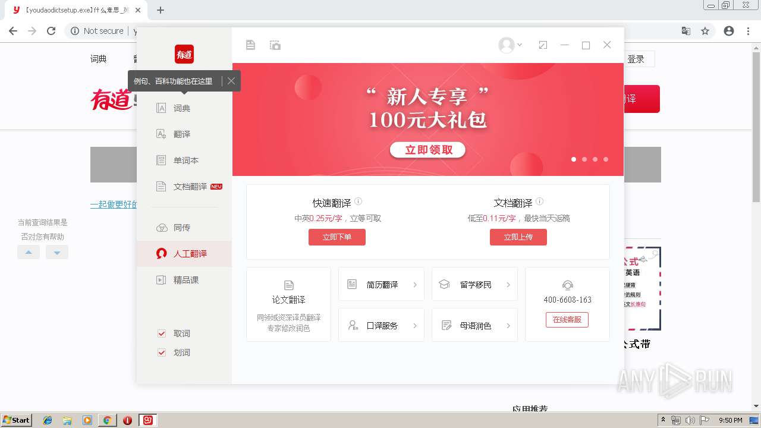761x428 pixels.
Task: Open the document icon in Youdao top bar
Action: 250,45
